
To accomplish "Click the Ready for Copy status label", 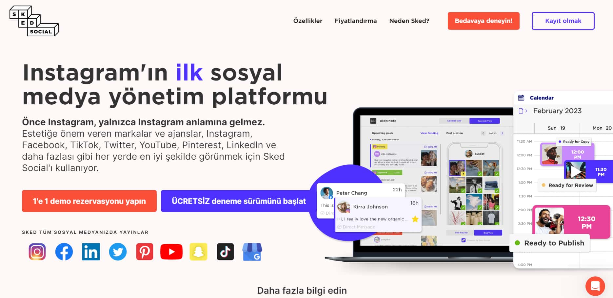I will (x=574, y=142).
